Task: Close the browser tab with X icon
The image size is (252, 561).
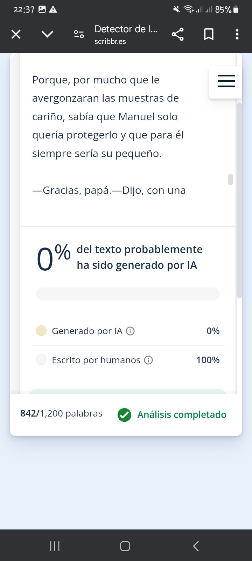Action: click(x=16, y=34)
